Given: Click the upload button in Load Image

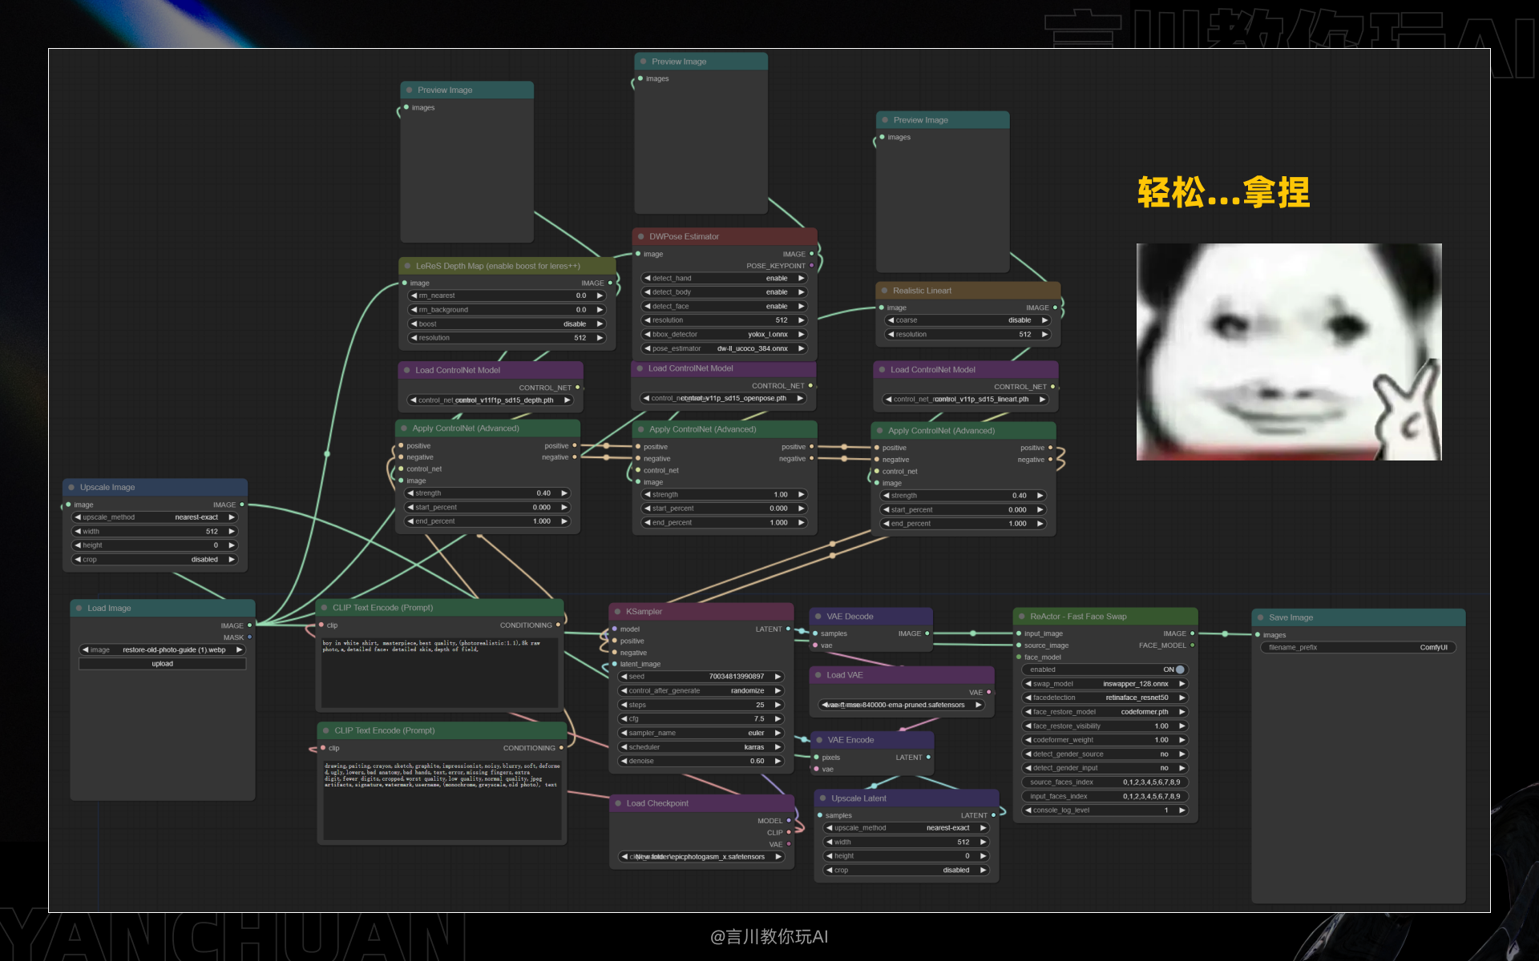Looking at the screenshot, I should click(x=163, y=664).
